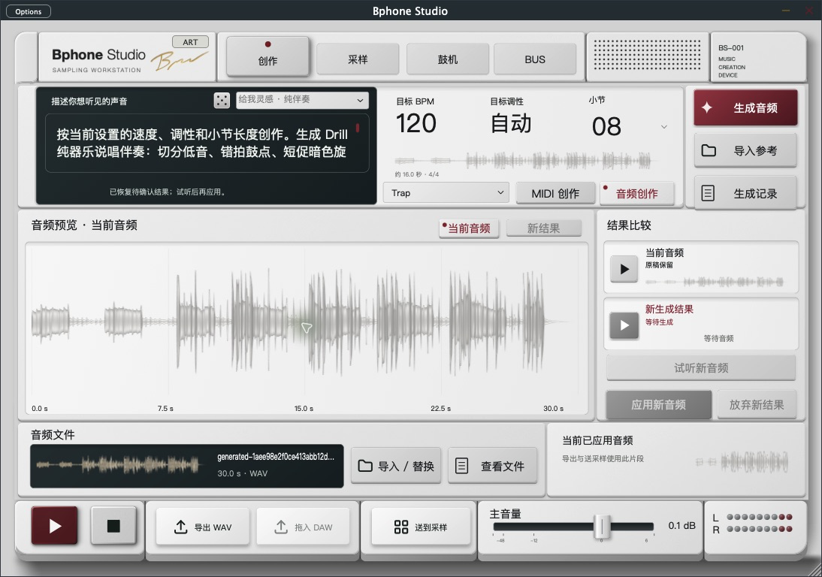Click the status text 已恢复待确认结果

coord(168,192)
